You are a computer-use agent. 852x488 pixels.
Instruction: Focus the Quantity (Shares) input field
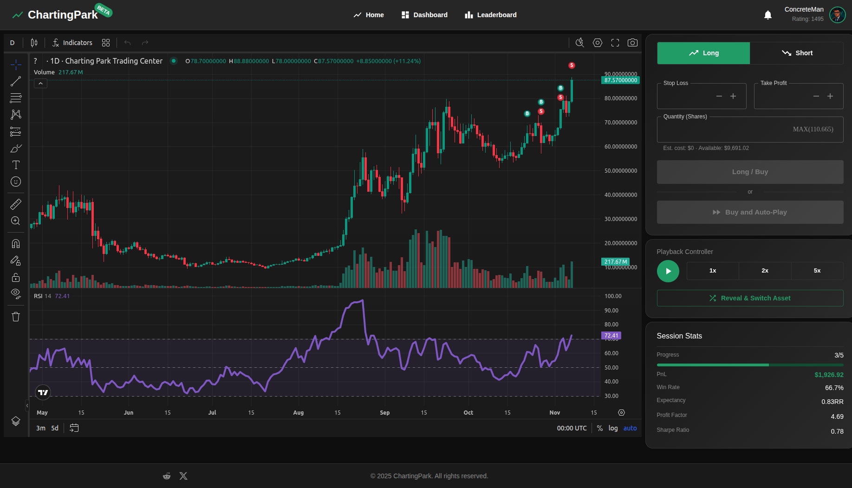click(750, 130)
